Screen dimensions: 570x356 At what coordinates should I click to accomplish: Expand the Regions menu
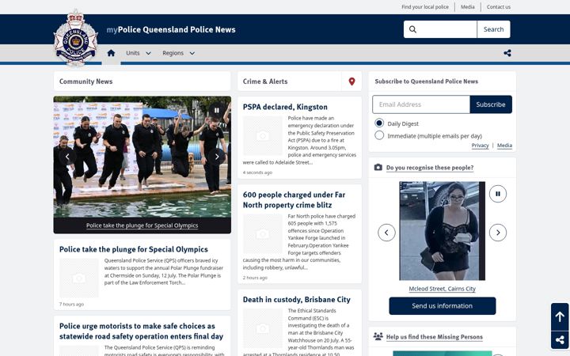pos(178,53)
